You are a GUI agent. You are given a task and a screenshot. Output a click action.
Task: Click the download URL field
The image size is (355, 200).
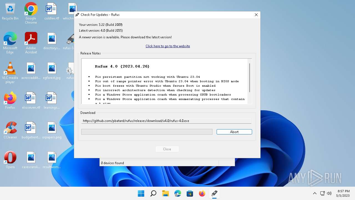coord(166,121)
